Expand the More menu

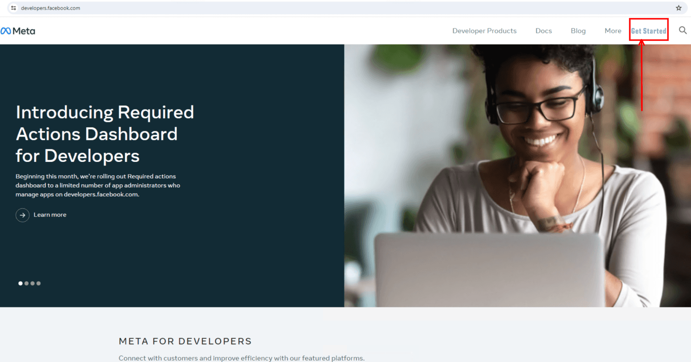tap(613, 31)
